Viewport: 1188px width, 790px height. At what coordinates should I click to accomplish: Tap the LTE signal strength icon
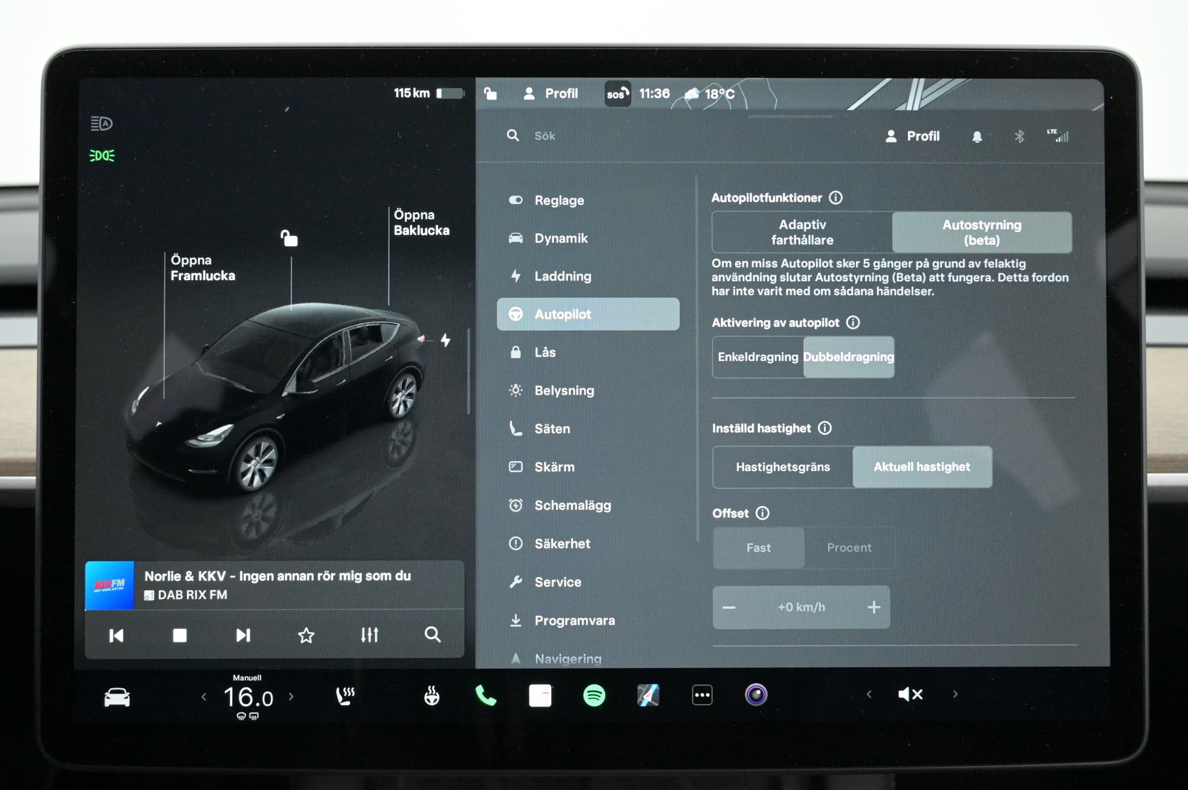pyautogui.click(x=1057, y=135)
